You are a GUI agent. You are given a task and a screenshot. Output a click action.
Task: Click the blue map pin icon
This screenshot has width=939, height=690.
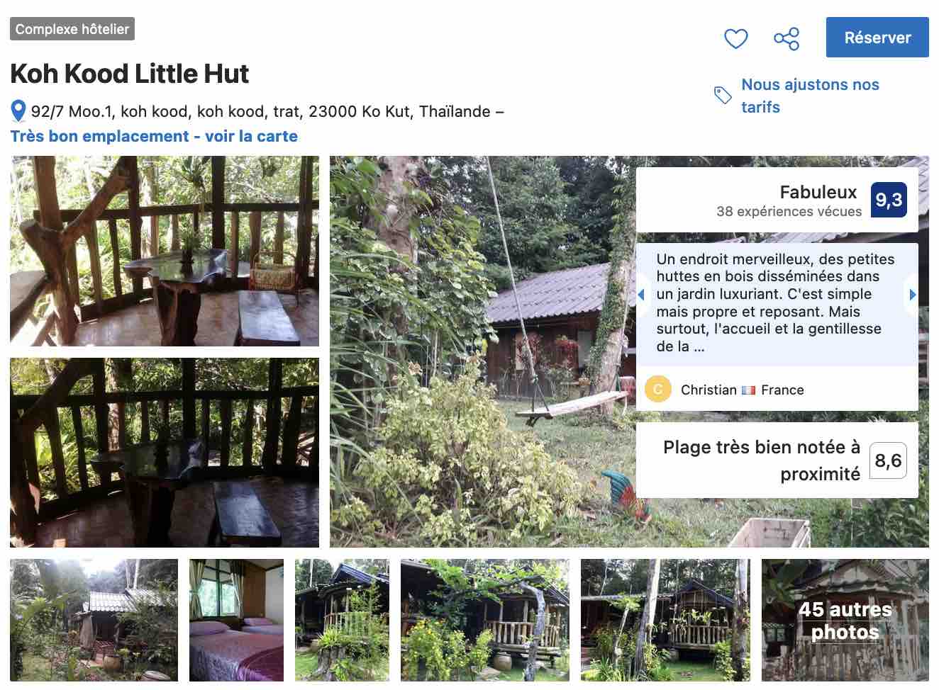[18, 111]
